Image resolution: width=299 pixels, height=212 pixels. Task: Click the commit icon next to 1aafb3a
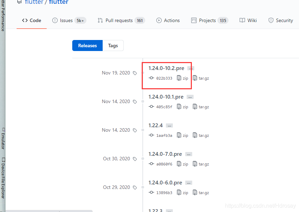[x=151, y=135]
